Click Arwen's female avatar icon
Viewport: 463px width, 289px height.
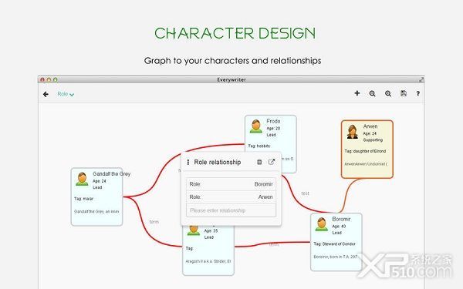(x=353, y=132)
